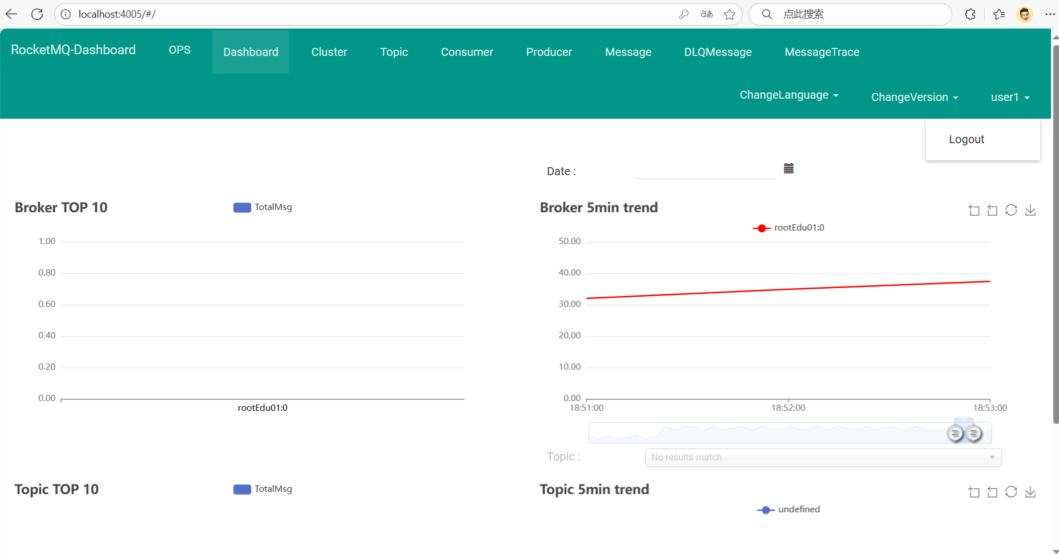Open the ChangeVersion dropdown
This screenshot has width=1059, height=554.
click(914, 97)
